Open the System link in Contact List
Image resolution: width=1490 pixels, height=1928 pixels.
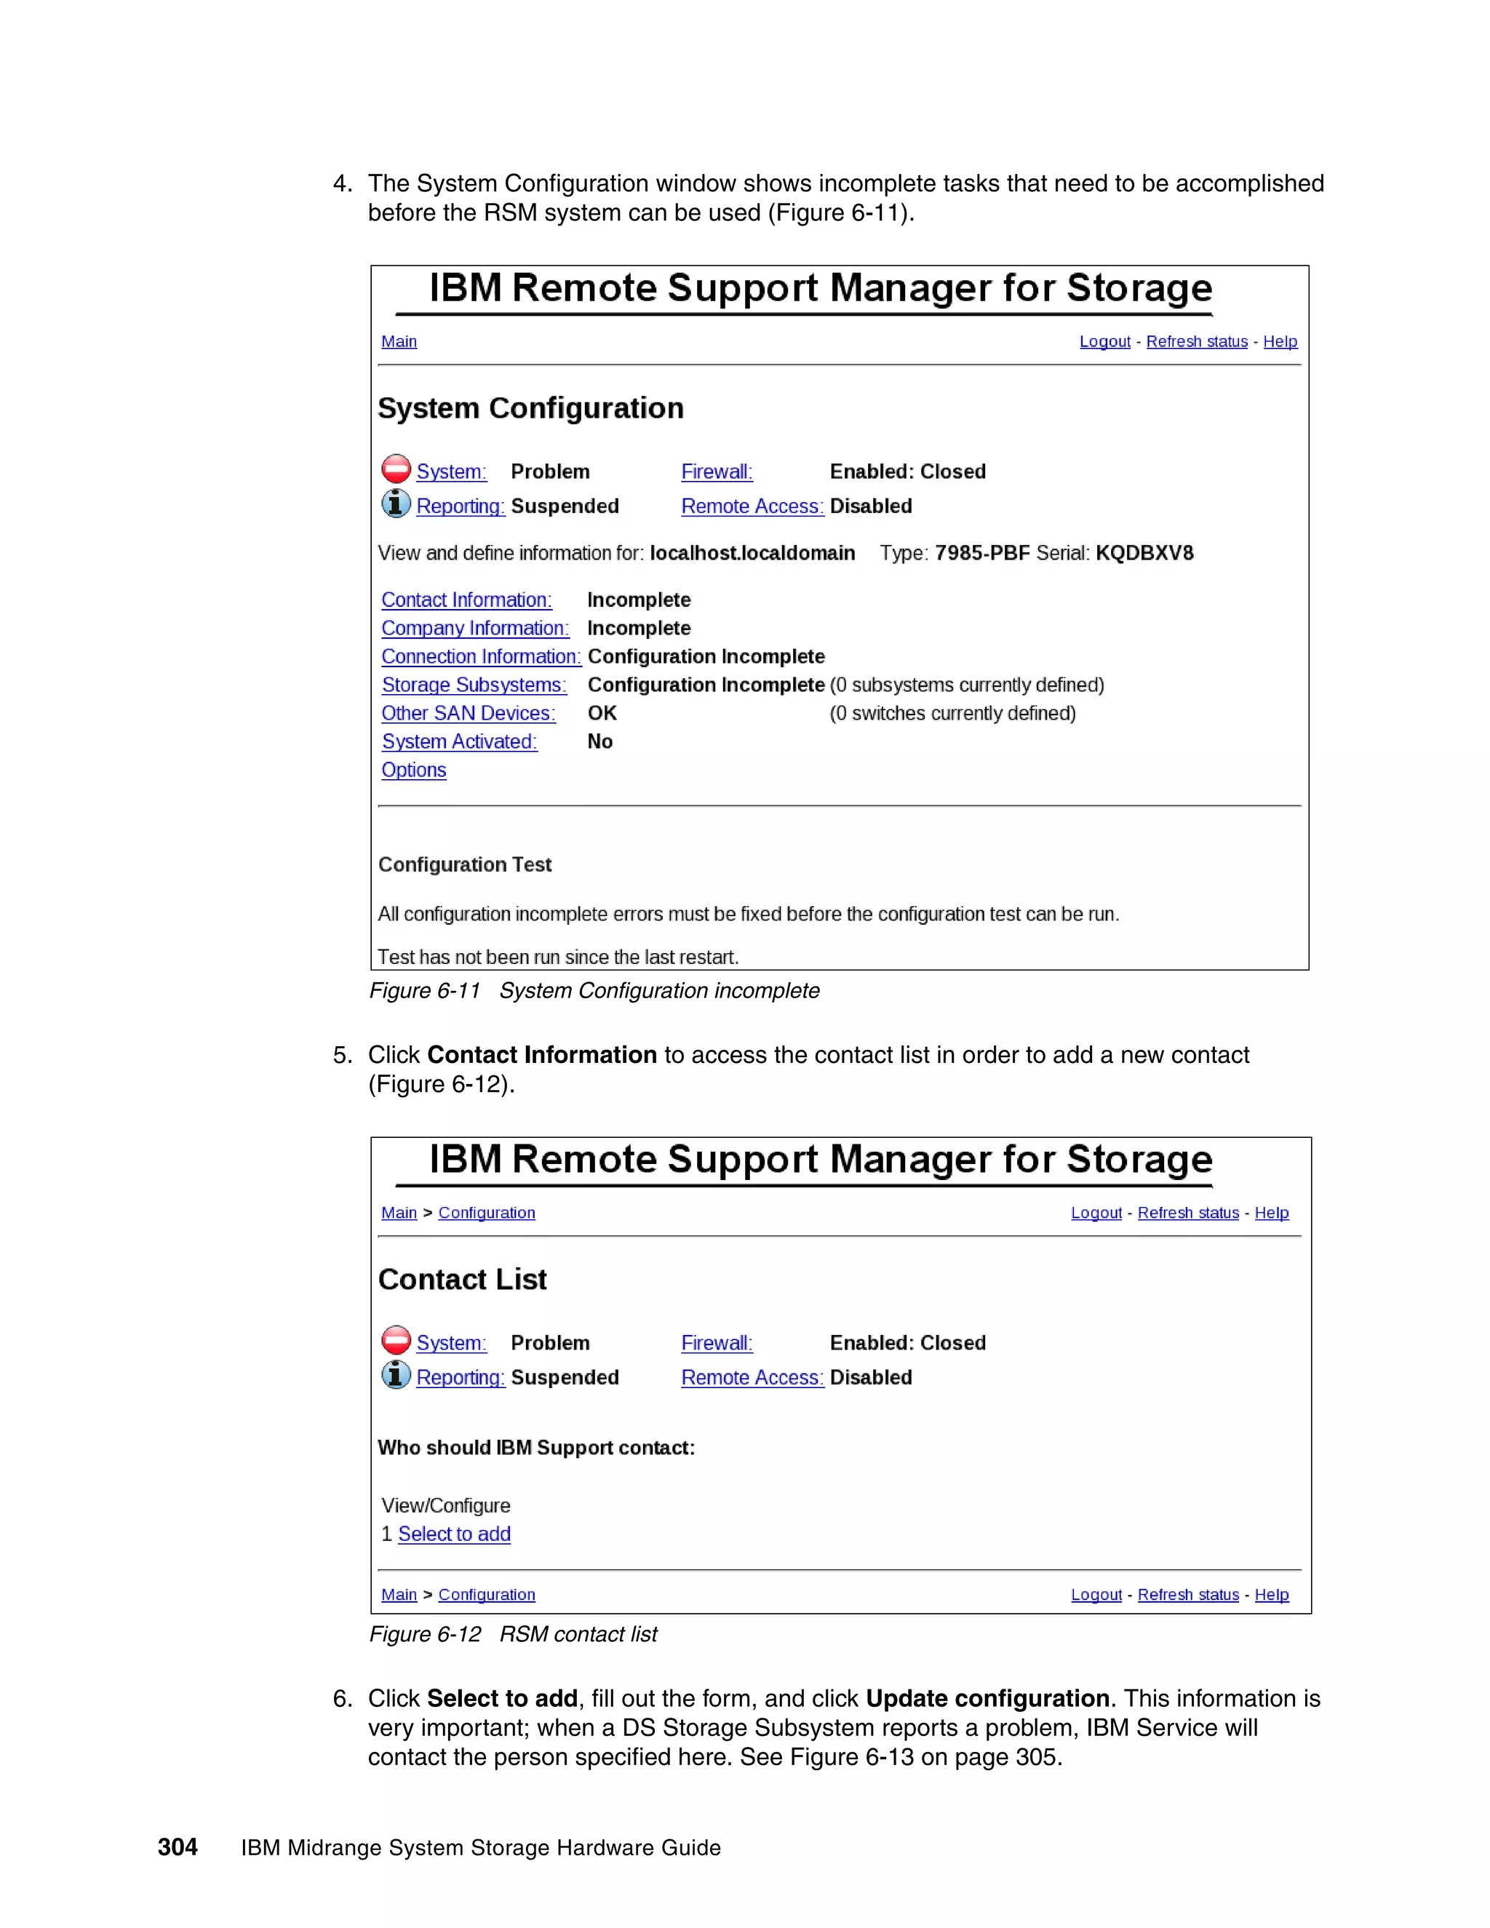(x=451, y=1343)
